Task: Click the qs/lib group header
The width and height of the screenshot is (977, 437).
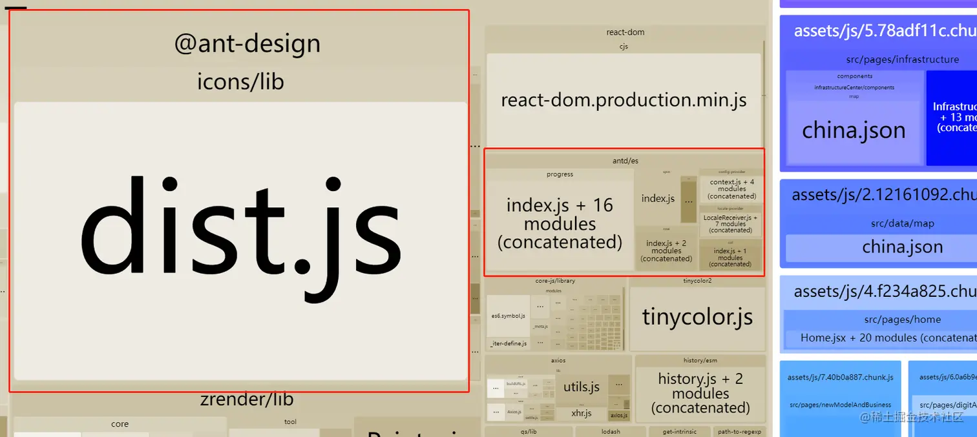Action: (529, 431)
